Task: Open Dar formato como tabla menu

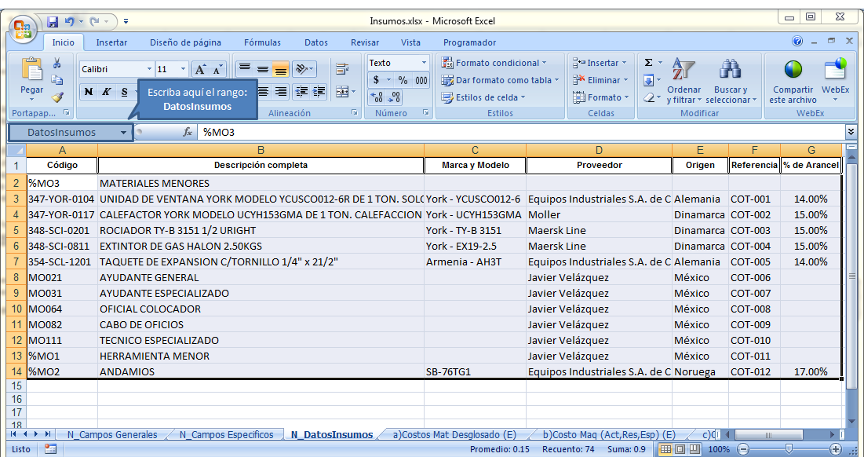Action: [500, 80]
